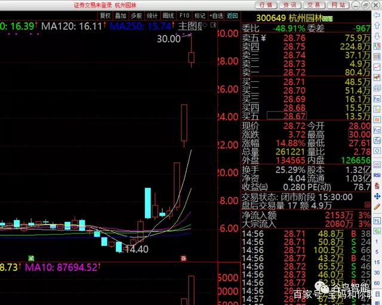This screenshot has height=305, width=382.
Task: Click the stock title 300649 杭州园林
Action: [x=289, y=18]
